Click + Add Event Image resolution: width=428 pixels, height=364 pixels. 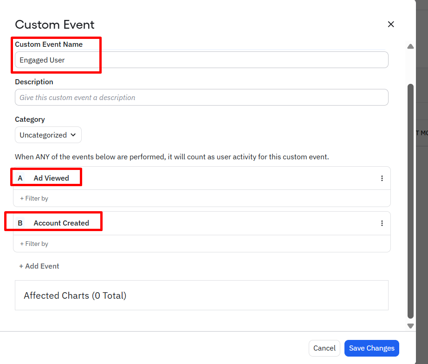coord(39,266)
